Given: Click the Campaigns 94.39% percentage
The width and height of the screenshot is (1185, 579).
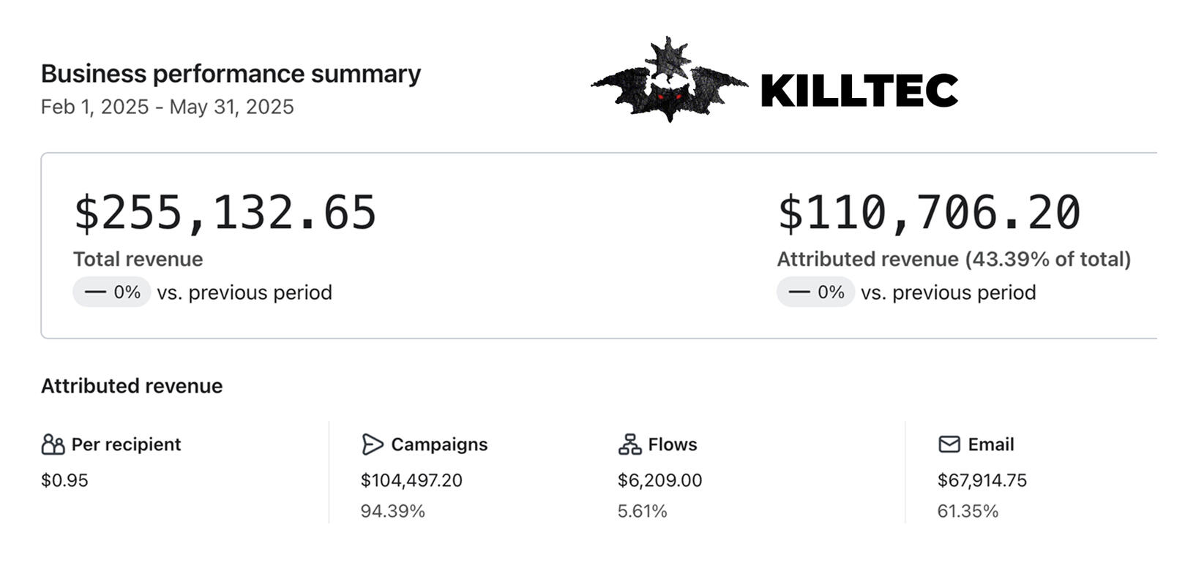Looking at the screenshot, I should tap(392, 511).
